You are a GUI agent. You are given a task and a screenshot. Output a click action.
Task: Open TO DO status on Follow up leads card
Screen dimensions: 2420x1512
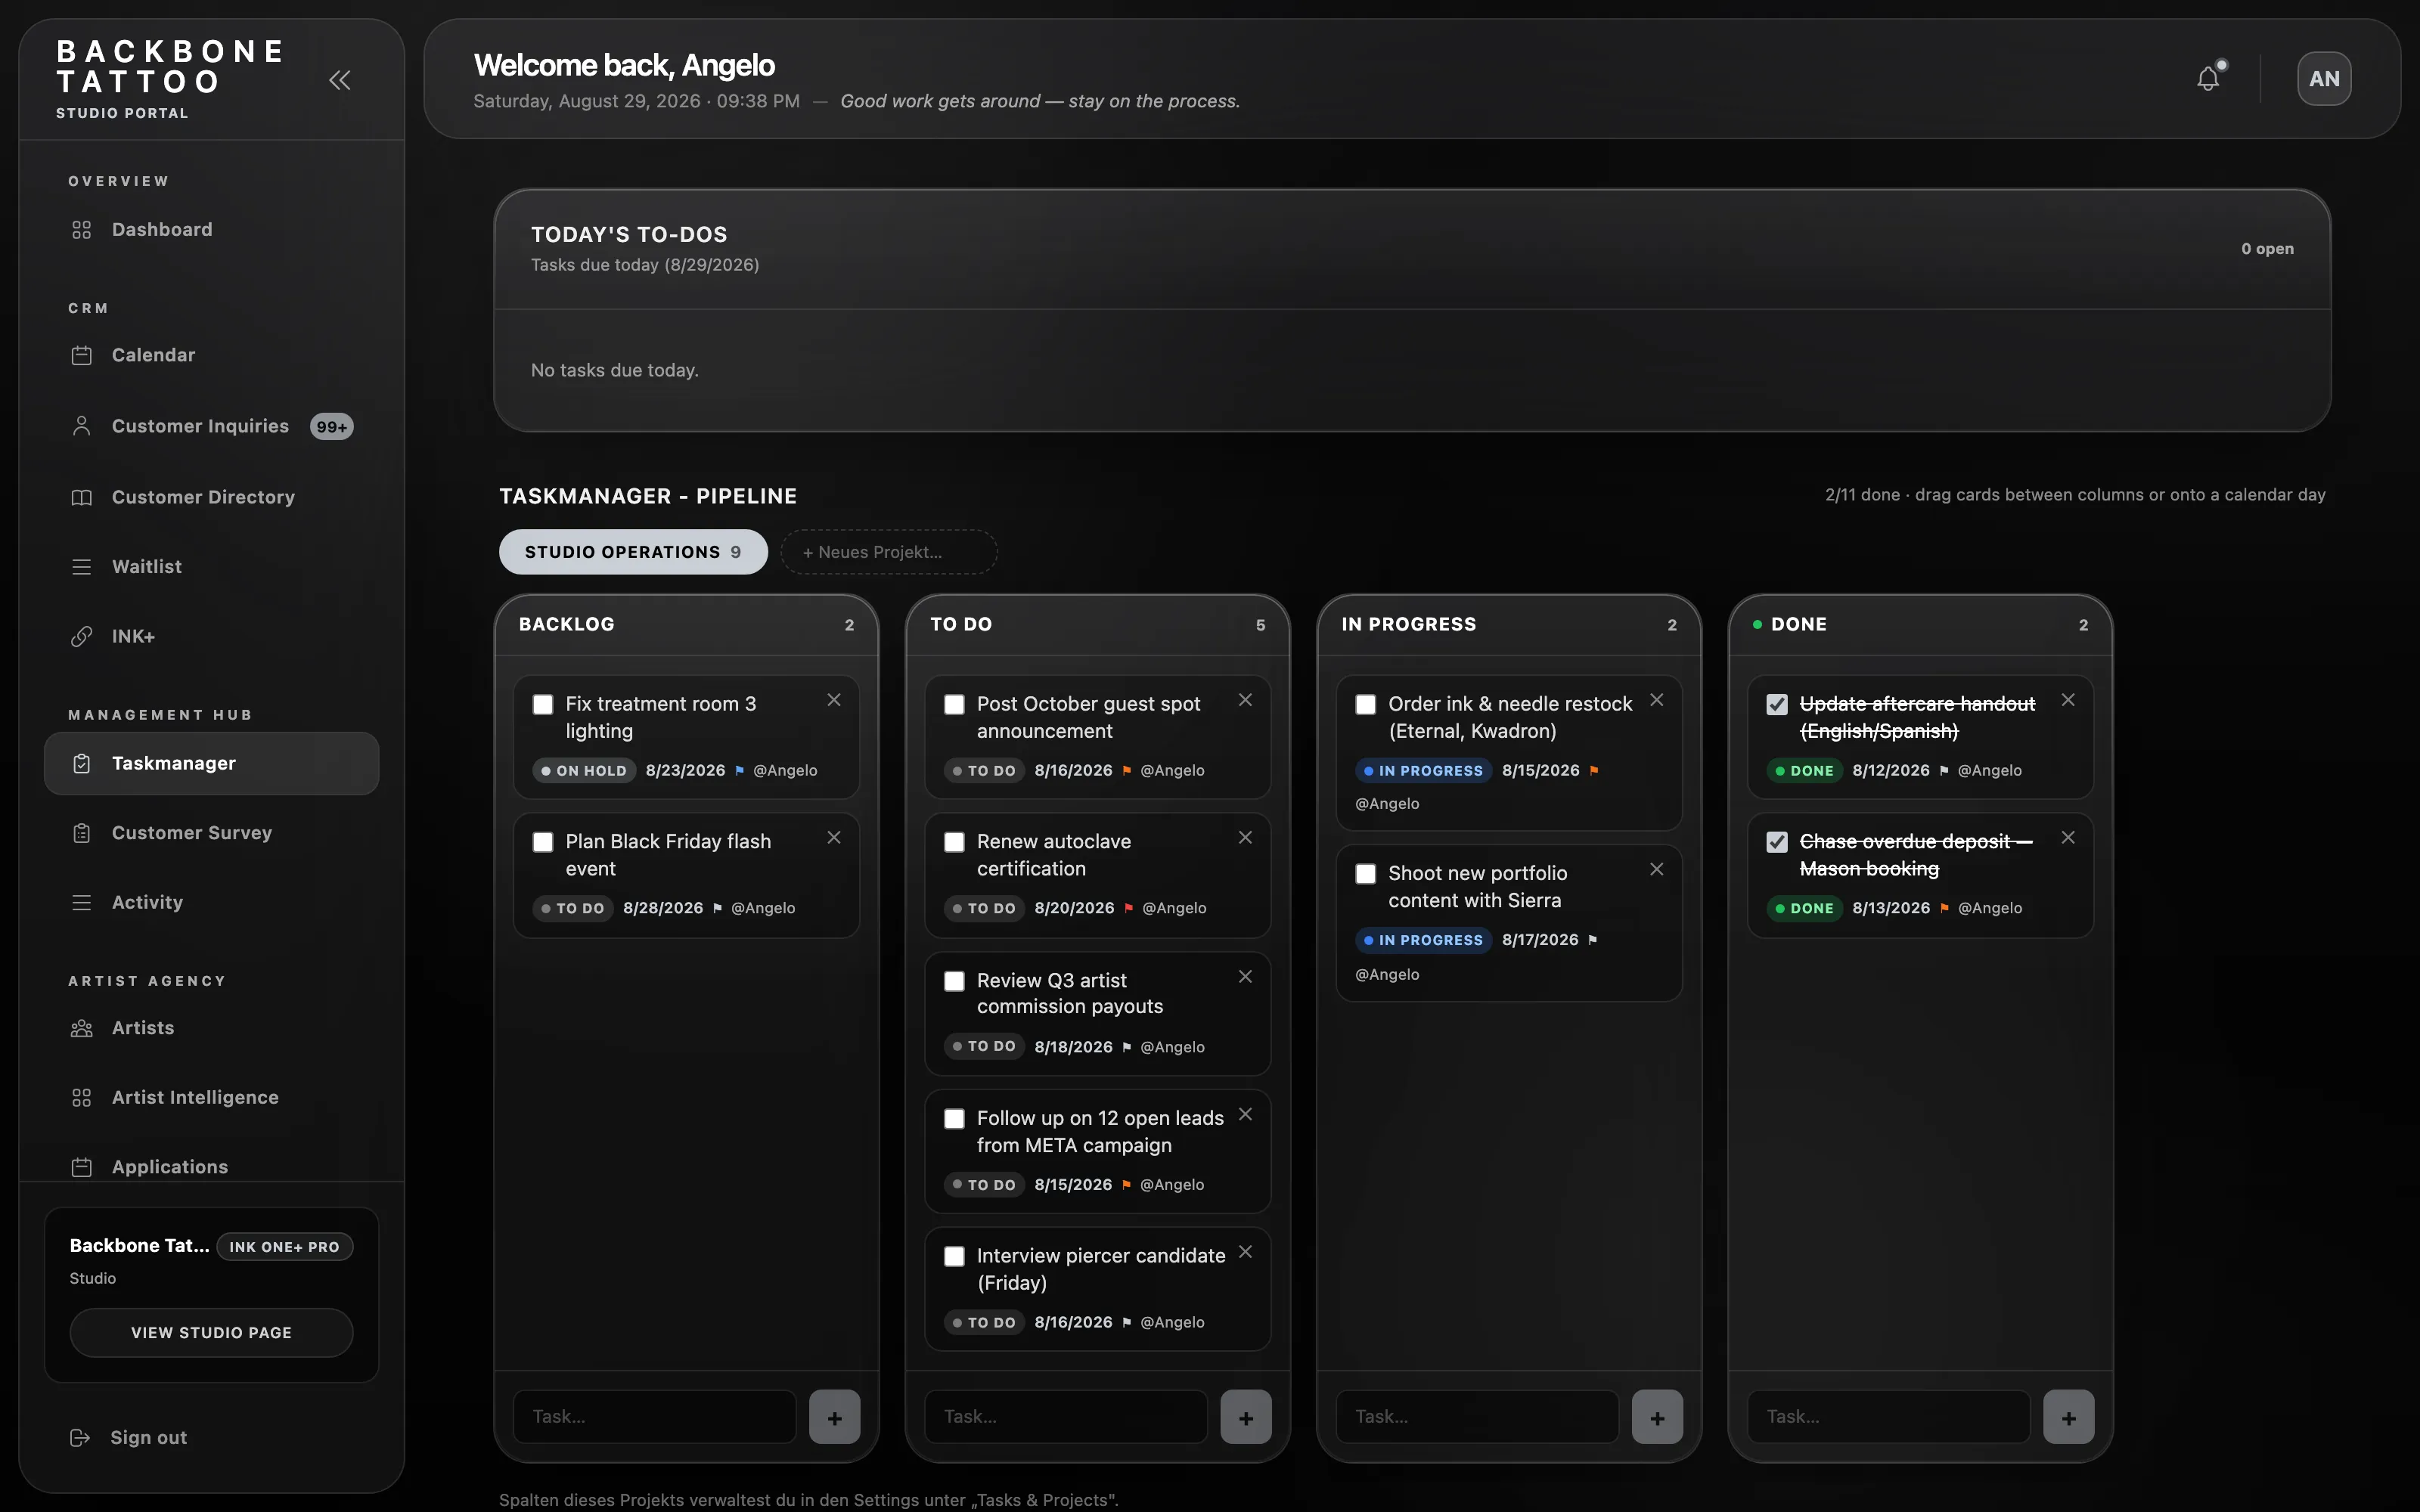tap(984, 1185)
